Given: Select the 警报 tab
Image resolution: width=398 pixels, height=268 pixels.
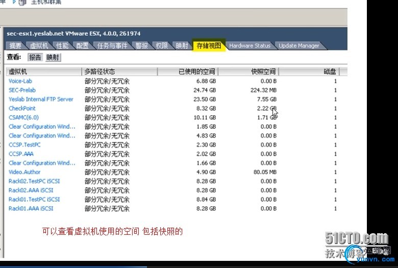Looking at the screenshot, I should pos(142,46).
